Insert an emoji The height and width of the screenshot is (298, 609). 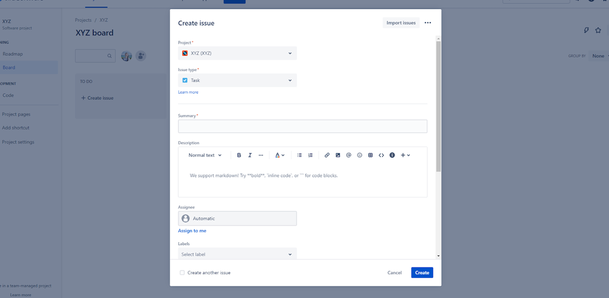[x=360, y=155]
